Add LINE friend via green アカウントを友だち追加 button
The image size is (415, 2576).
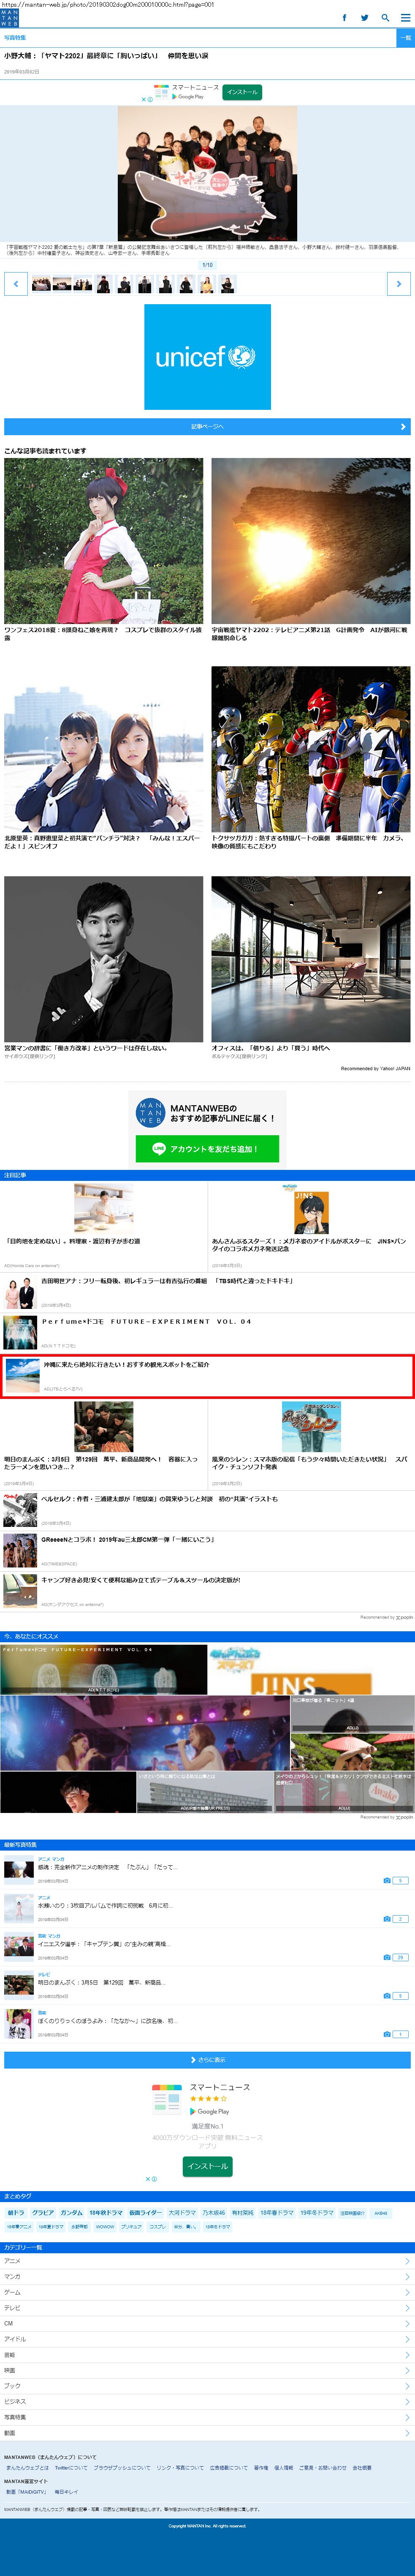(x=207, y=1149)
